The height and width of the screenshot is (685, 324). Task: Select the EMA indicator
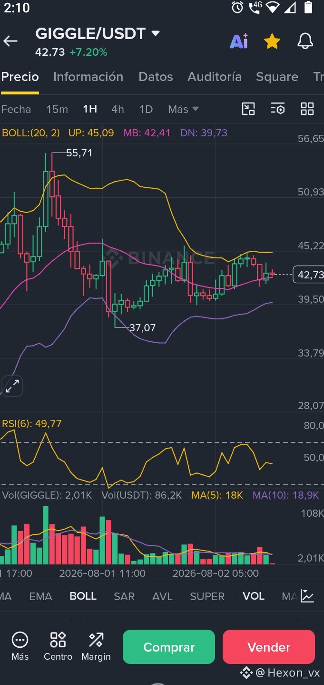tap(40, 596)
